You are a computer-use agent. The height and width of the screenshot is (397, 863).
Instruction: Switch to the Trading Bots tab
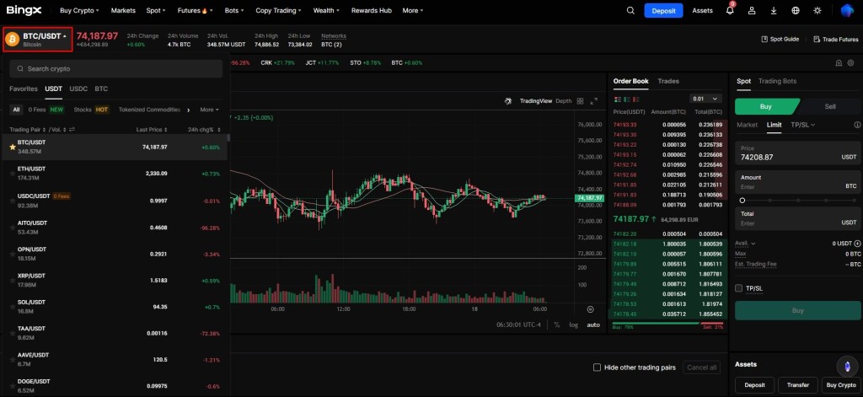(777, 81)
